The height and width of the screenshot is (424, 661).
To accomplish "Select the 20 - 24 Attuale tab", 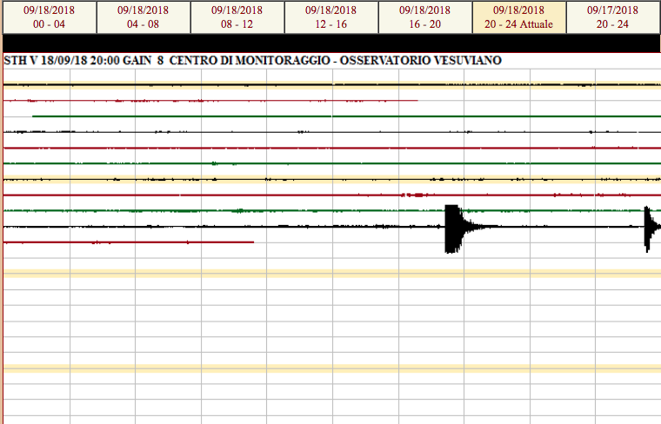I will pyautogui.click(x=518, y=17).
